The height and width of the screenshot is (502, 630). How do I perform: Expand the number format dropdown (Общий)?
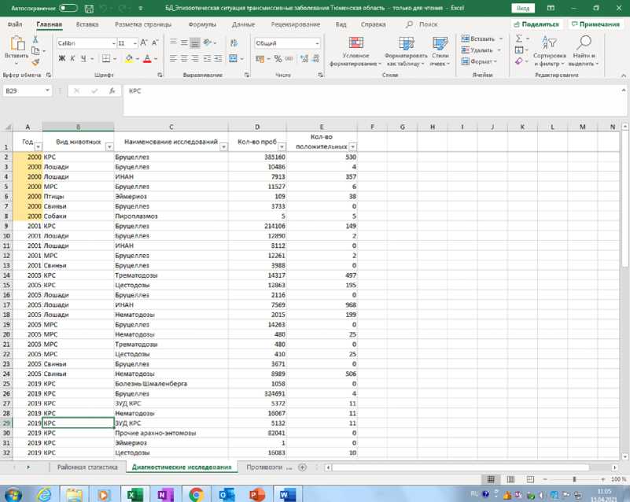click(317, 43)
